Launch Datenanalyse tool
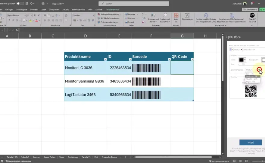Screen dimensions: 265x163 point(187,17)
